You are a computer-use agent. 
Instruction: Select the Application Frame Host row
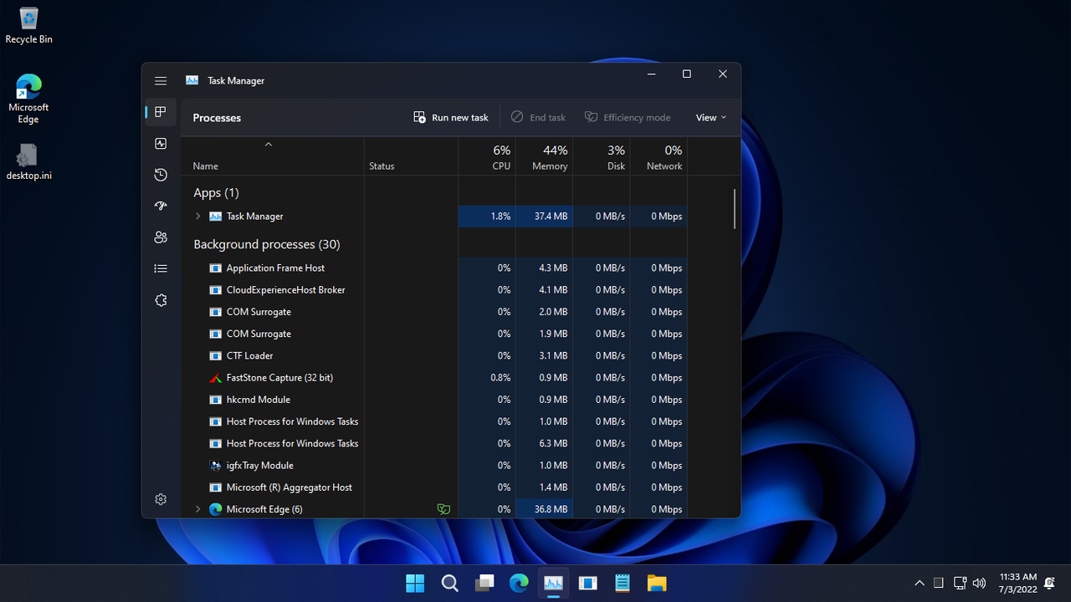pos(433,268)
